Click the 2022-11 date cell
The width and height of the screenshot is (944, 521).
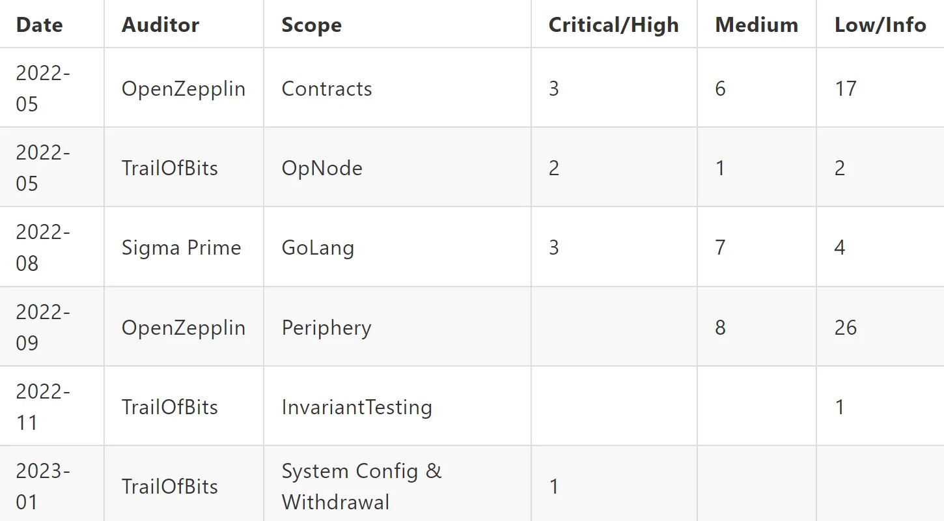pyautogui.click(x=43, y=407)
